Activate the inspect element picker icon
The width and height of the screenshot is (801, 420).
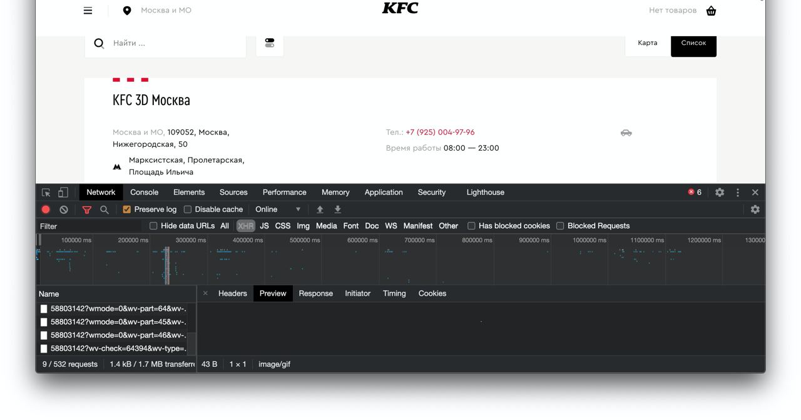[x=46, y=192]
